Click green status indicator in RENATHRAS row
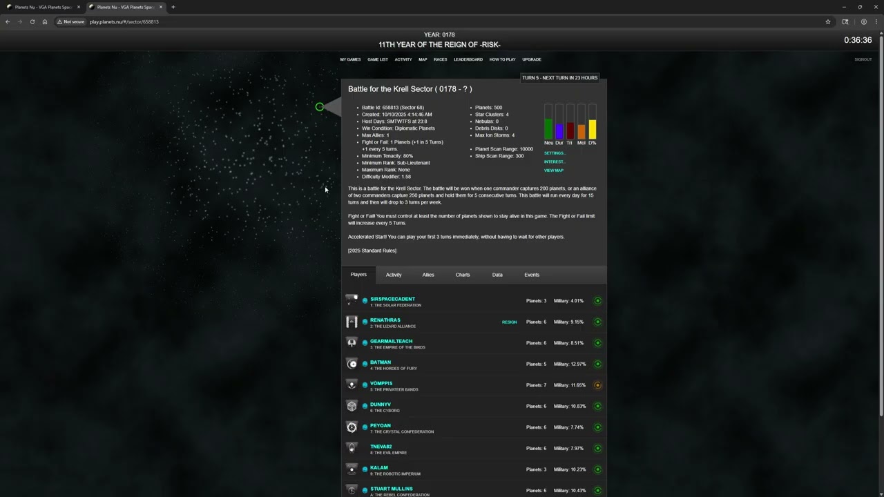The image size is (884, 497). pyautogui.click(x=598, y=322)
